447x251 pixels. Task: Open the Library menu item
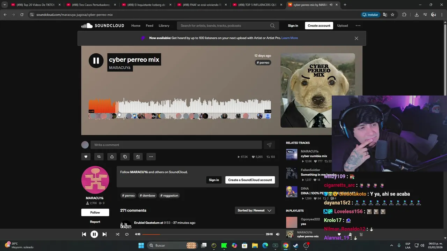(164, 25)
